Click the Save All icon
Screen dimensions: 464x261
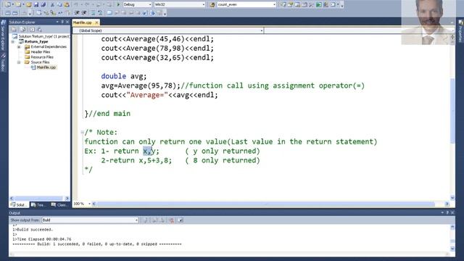(43, 4)
